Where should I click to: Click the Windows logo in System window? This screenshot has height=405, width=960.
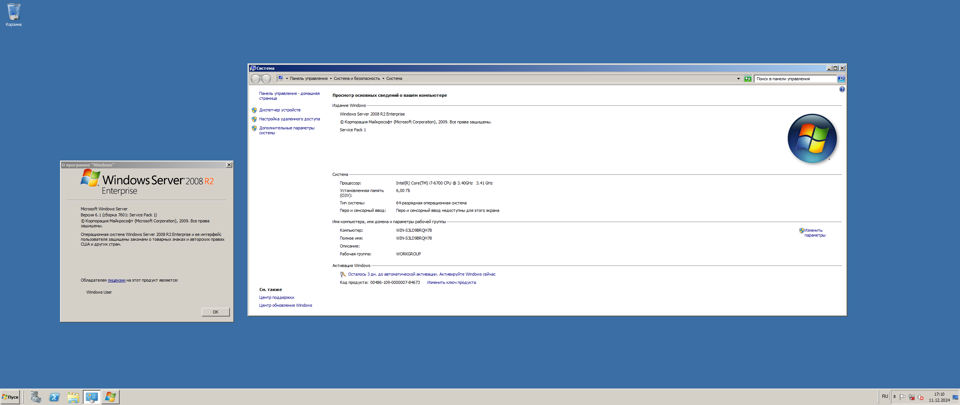tap(812, 138)
